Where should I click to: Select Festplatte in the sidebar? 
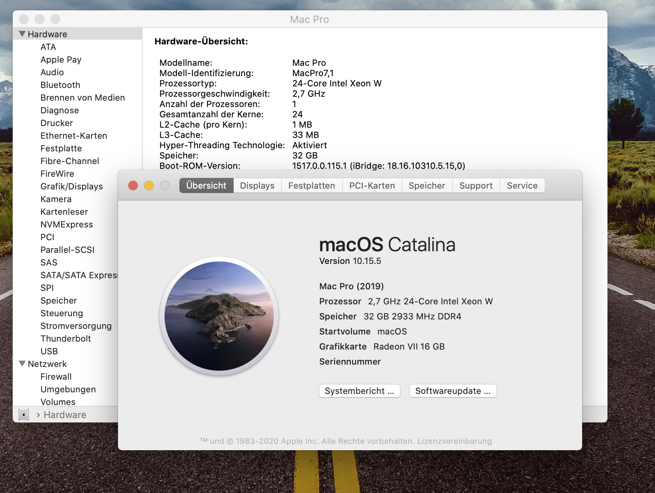[61, 148]
